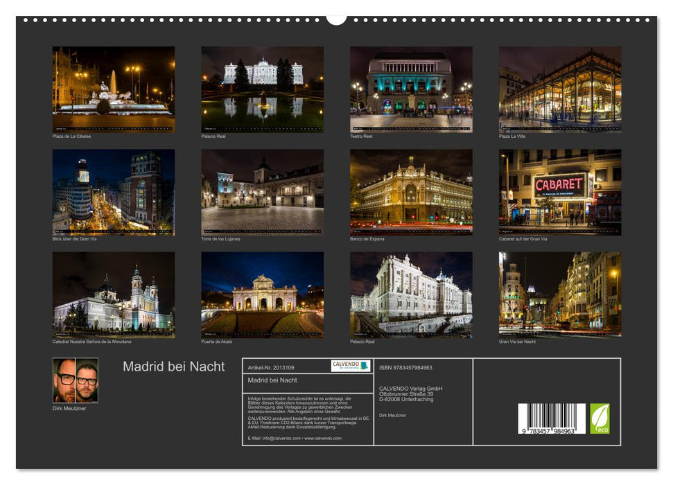The height and width of the screenshot is (485, 673).
Task: Select the Palacio Real reflection photo
Action: (x=261, y=90)
